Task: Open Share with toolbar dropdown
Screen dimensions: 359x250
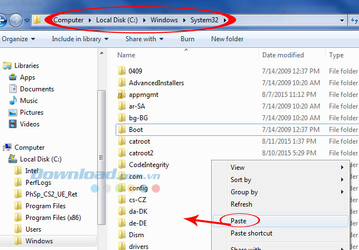Action: pos(144,39)
